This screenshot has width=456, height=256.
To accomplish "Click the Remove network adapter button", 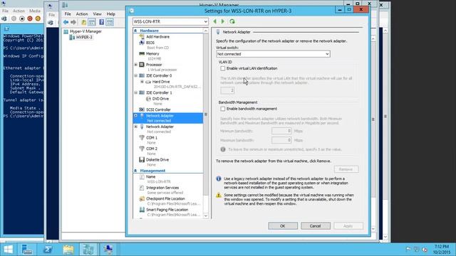I will click(346, 169).
